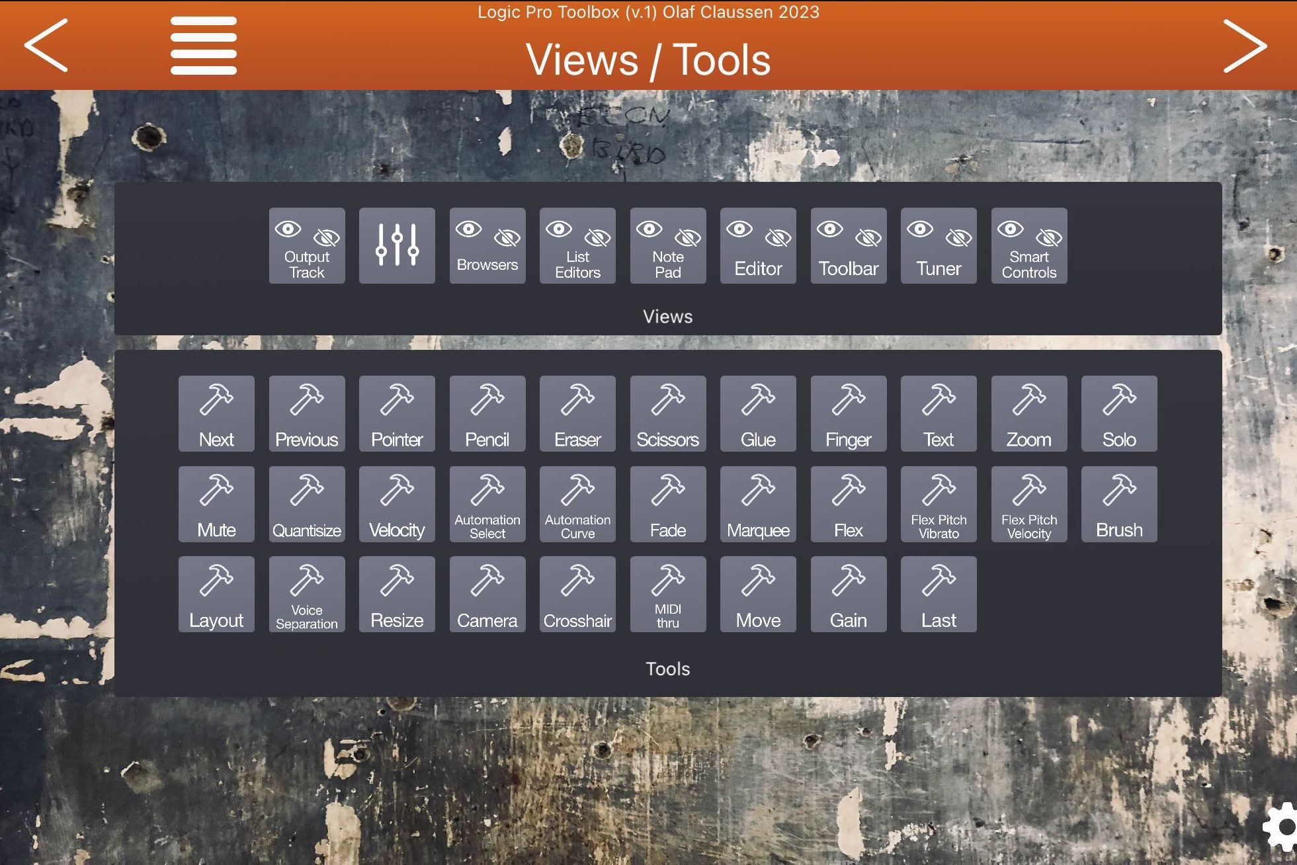Activate the Marquee tool
The height and width of the screenshot is (865, 1297).
pos(758,505)
